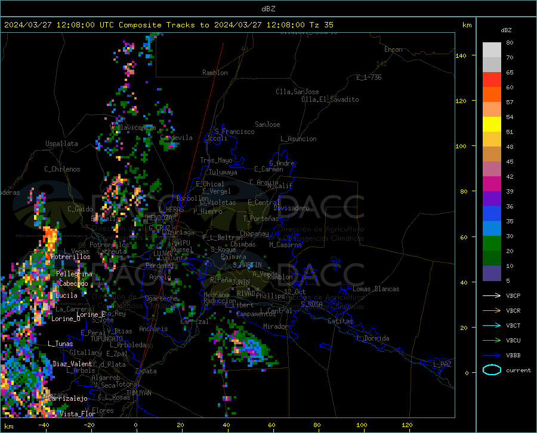Viewport: 537px width, 433px height.
Task: Click the 'Uspallata' map label
Action: click(x=61, y=144)
